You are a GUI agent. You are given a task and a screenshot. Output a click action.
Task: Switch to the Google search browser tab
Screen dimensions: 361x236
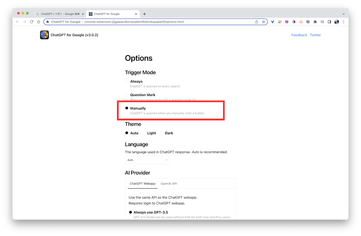(x=60, y=14)
